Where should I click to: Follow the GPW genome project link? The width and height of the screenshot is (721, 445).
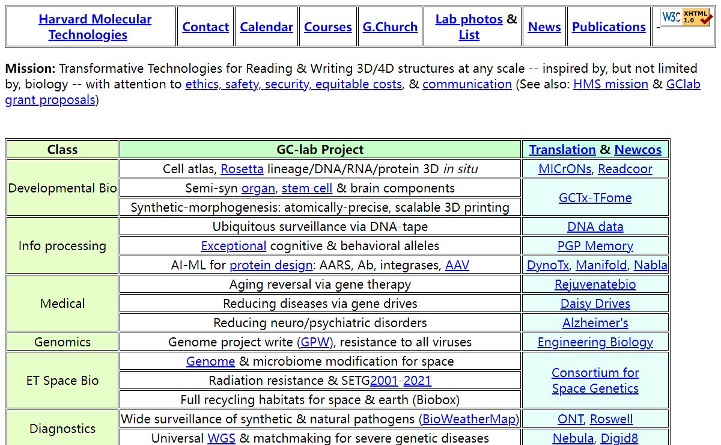pos(315,342)
